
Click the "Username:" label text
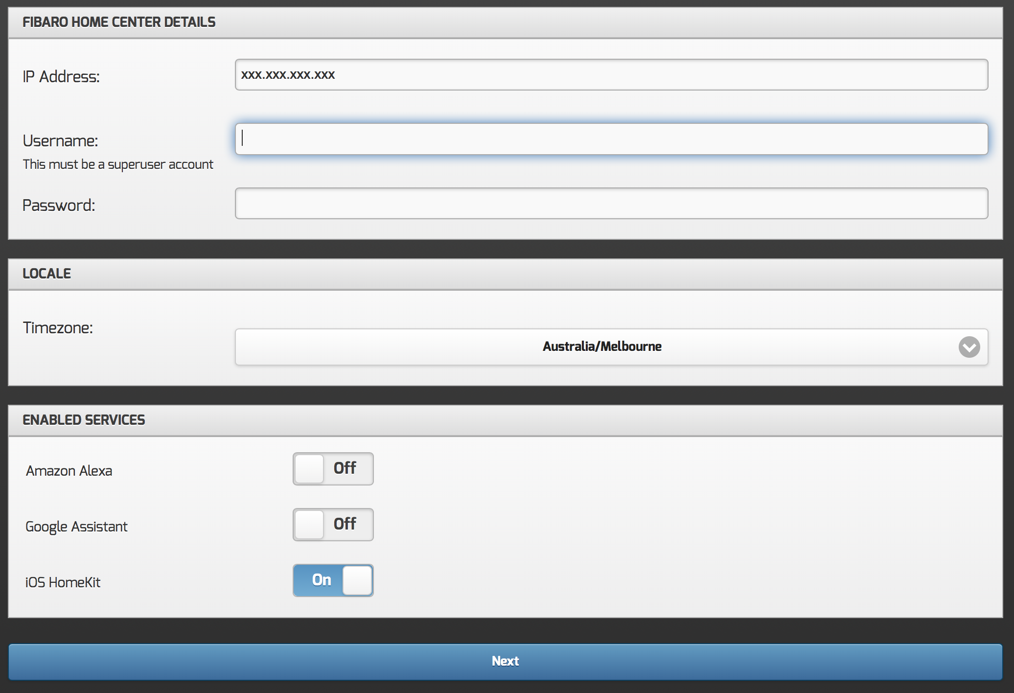(60, 141)
